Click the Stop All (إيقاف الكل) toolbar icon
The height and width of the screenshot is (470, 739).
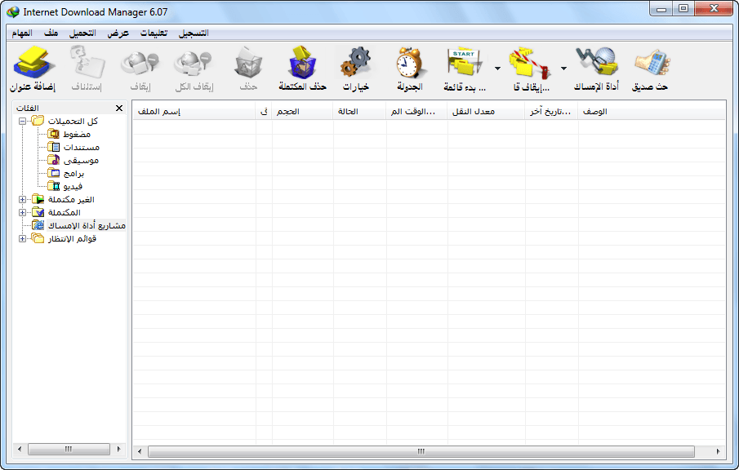[x=194, y=64]
